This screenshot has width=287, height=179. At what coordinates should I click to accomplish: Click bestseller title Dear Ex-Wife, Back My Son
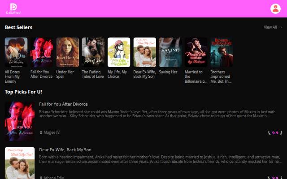point(144,74)
